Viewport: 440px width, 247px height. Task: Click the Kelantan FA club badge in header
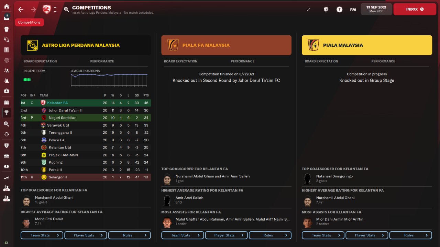click(x=46, y=10)
